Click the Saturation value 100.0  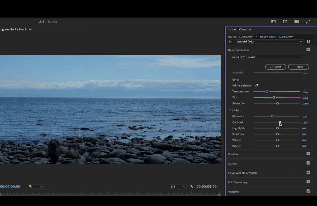coord(305,104)
